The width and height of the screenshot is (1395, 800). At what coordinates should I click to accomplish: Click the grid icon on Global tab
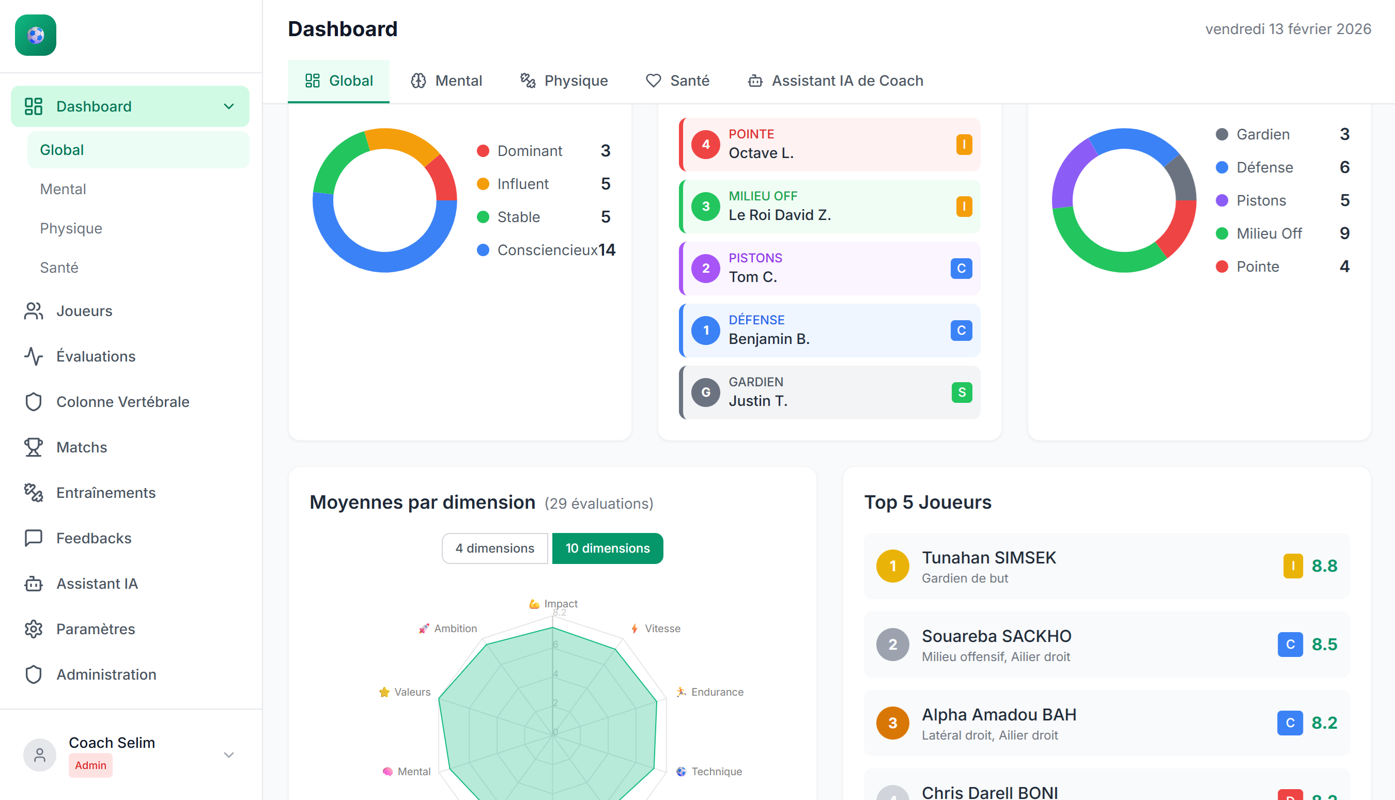[x=313, y=81]
